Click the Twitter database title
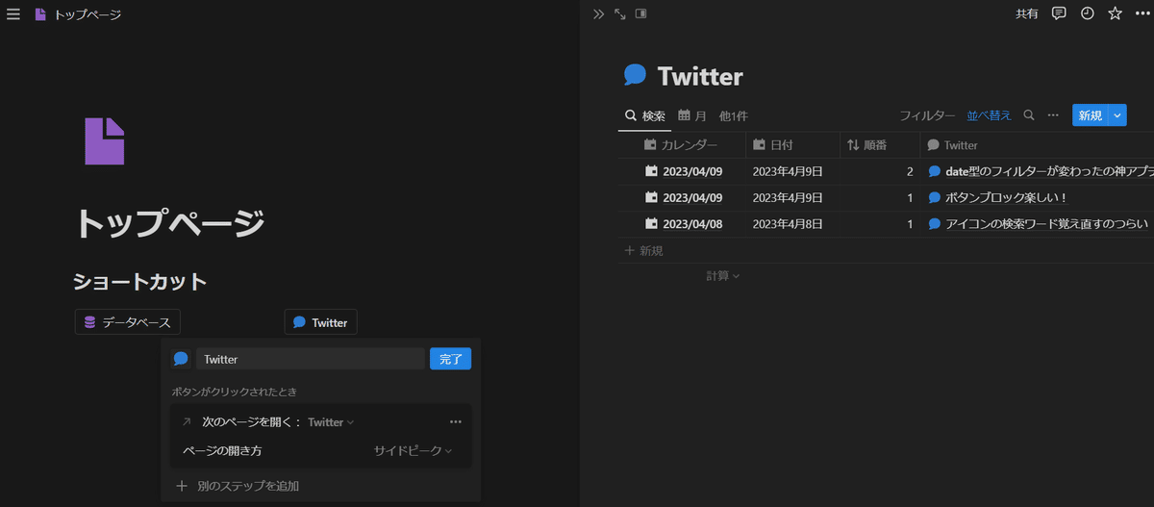This screenshot has width=1154, height=507. 700,75
